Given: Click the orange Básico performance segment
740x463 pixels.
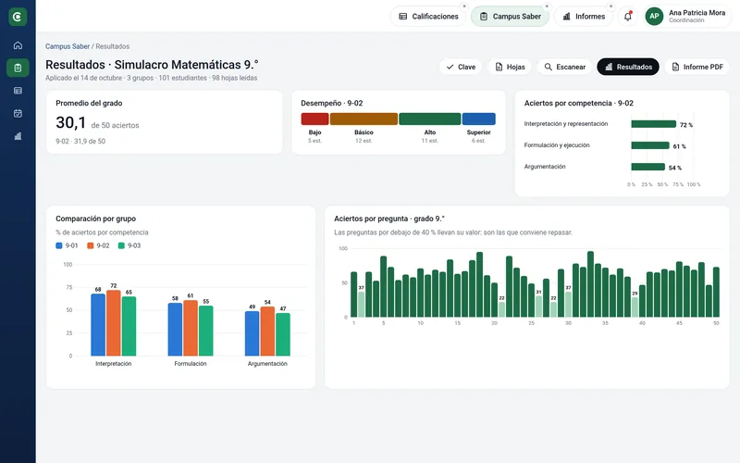Looking at the screenshot, I should coord(364,119).
